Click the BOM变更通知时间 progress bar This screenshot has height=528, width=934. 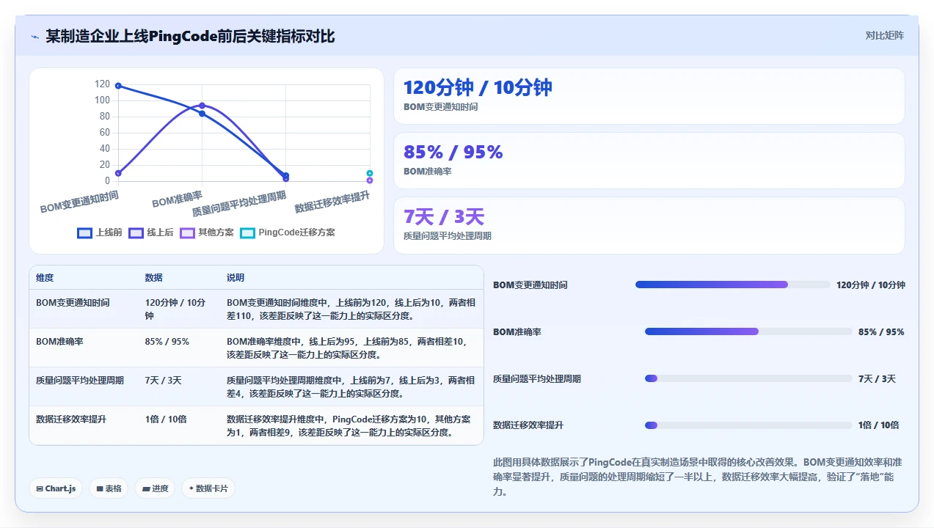point(733,285)
